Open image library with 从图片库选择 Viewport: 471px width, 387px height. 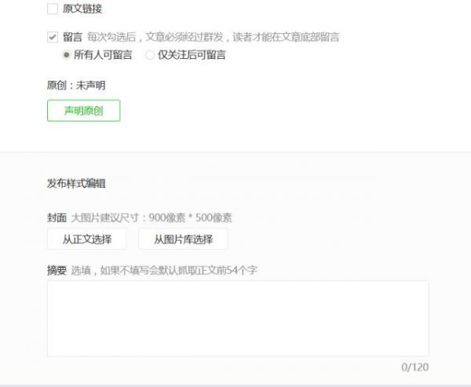pyautogui.click(x=183, y=239)
